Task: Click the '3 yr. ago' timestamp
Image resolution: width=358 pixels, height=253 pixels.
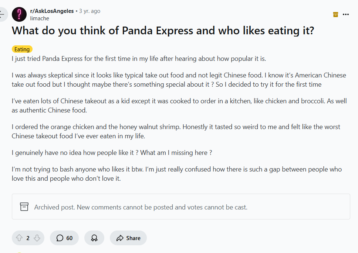Action: pos(89,11)
